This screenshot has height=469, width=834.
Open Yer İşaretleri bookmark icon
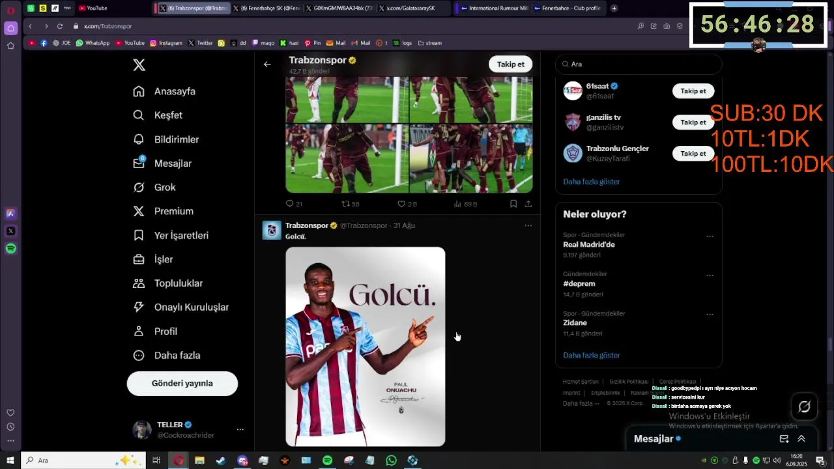click(x=139, y=235)
